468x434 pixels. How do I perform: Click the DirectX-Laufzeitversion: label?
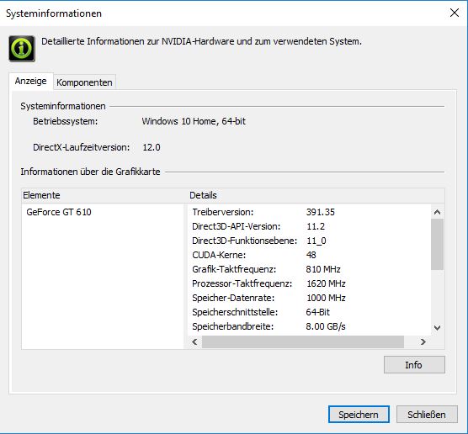(x=81, y=147)
